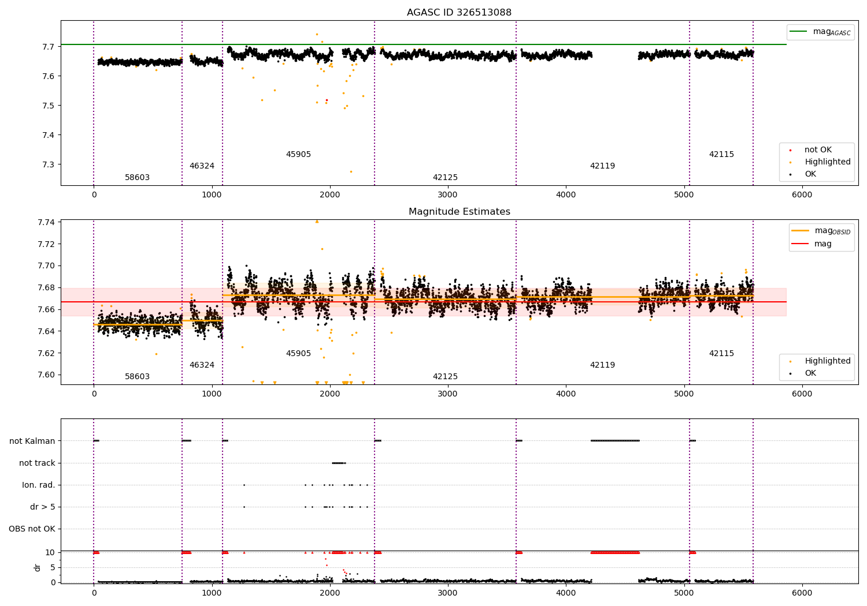Viewport: 867px width, 606px height.
Task: Click the 7.60 y-axis tick in middle plot
Action: point(46,375)
